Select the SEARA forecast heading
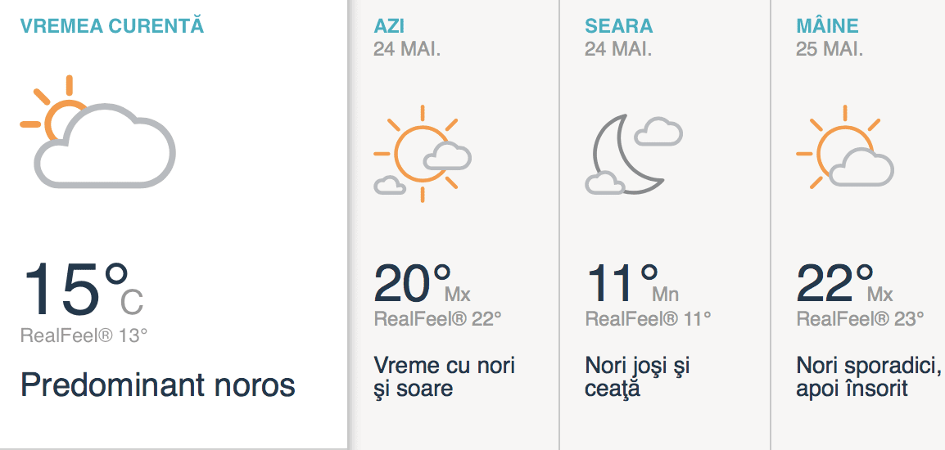Screen dimensions: 945x450 pyautogui.click(x=619, y=26)
